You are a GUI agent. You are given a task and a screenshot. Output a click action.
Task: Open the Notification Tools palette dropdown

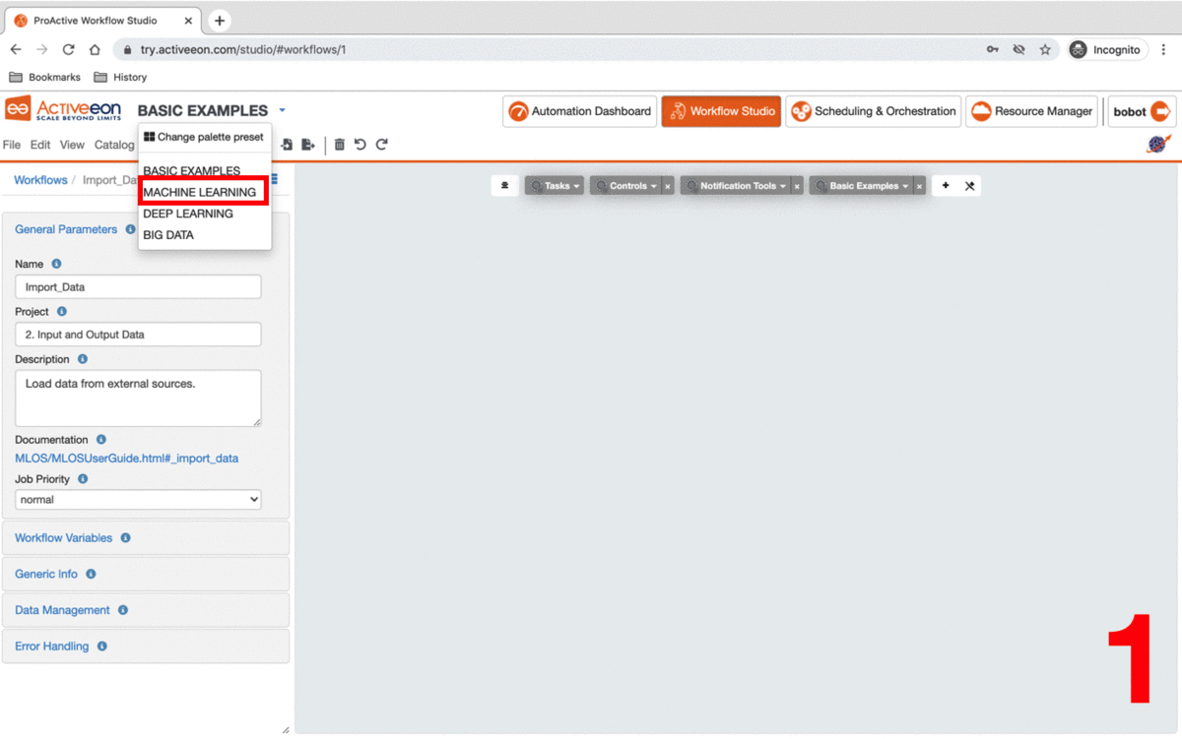pyautogui.click(x=736, y=186)
